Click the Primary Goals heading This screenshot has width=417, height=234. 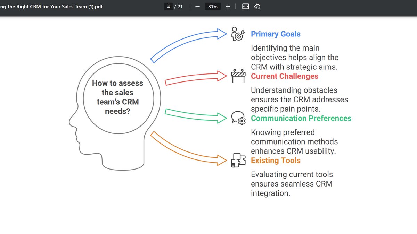[x=276, y=34]
